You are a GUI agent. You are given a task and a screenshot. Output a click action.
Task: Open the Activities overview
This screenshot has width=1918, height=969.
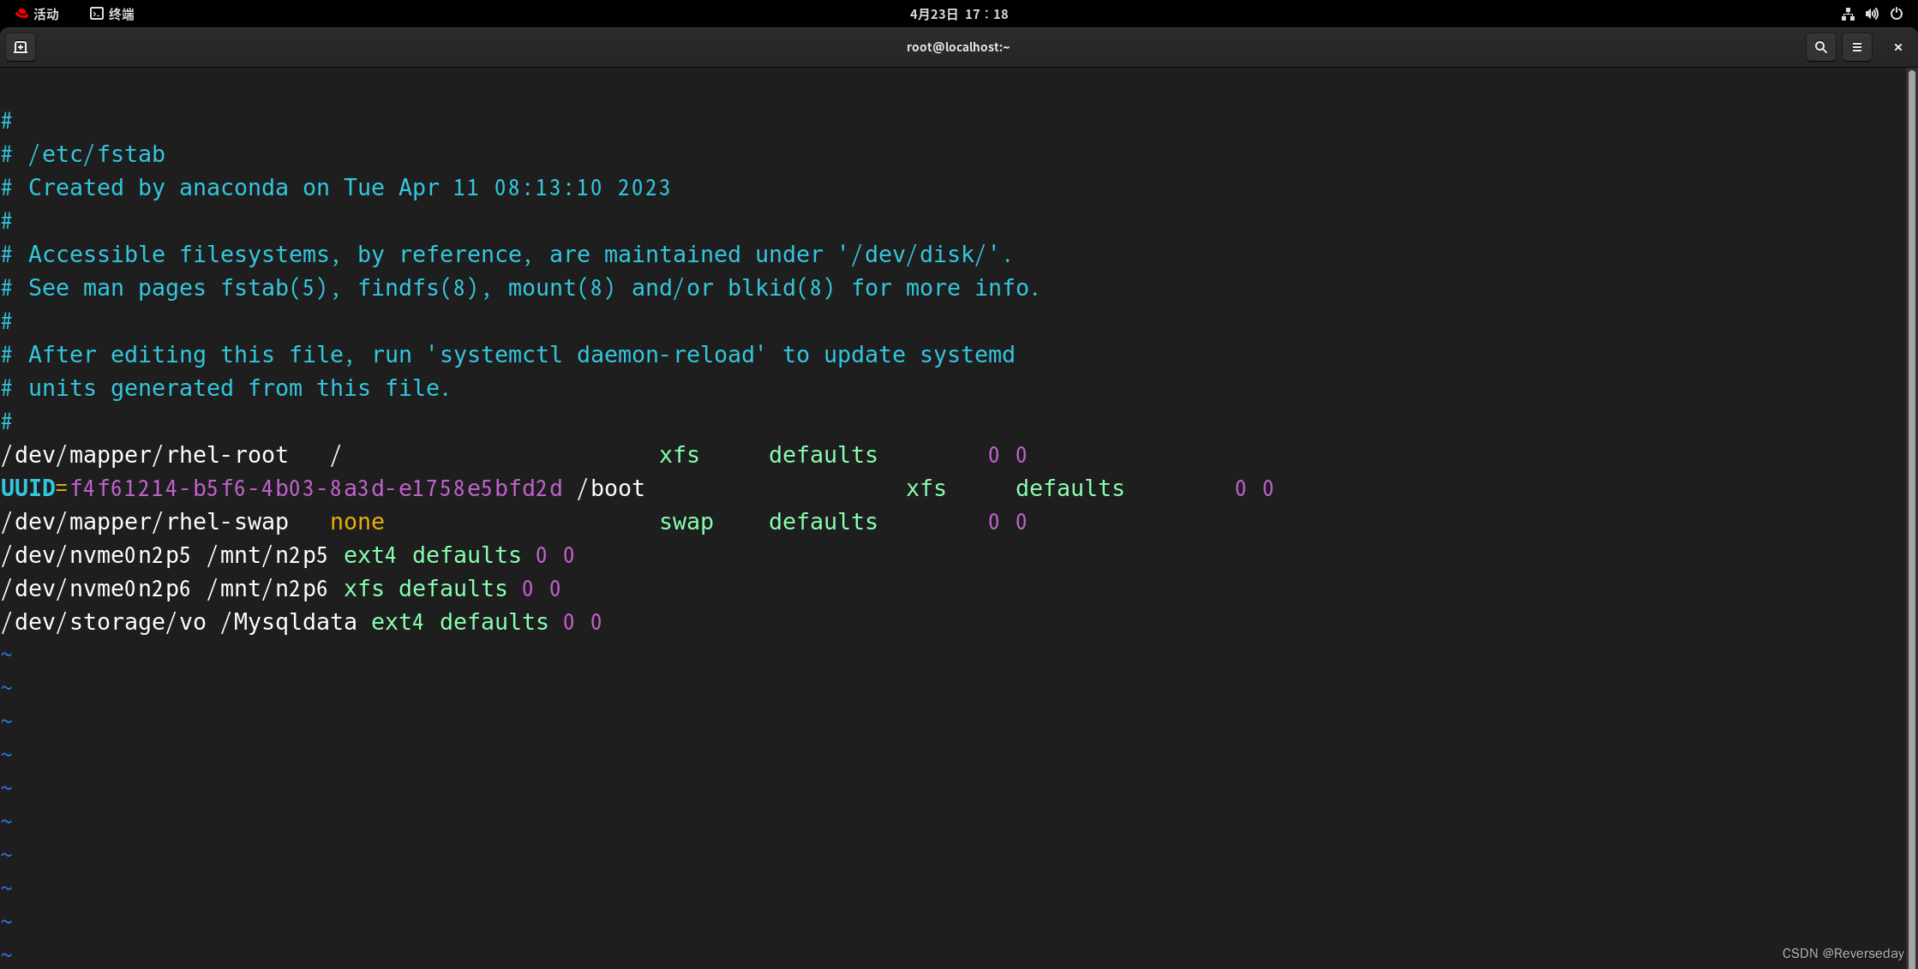tap(37, 14)
